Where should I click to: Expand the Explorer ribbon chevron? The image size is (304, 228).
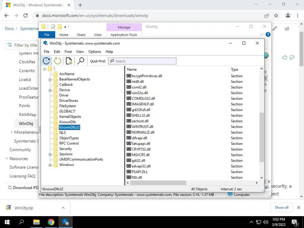click(261, 34)
